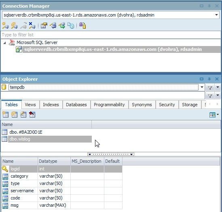Viewport: 222px width, 212px height.
Task: Click the New Connection plug icon
Action: (x=6, y=25)
